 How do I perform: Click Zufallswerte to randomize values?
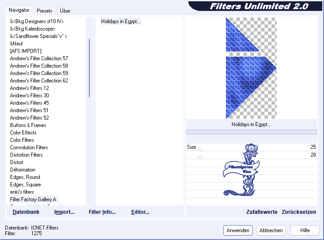click(x=262, y=212)
